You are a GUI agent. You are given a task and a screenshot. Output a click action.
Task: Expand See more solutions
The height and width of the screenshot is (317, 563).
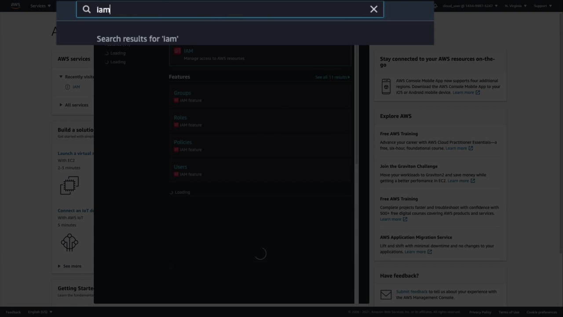69,266
